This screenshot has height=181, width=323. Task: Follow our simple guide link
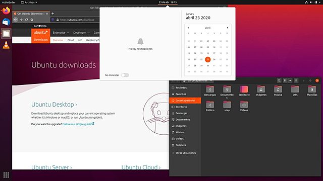[78, 124]
